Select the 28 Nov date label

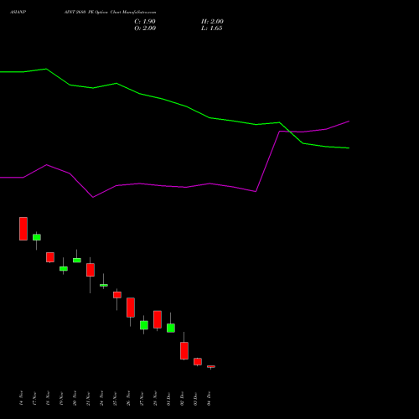[155, 398]
